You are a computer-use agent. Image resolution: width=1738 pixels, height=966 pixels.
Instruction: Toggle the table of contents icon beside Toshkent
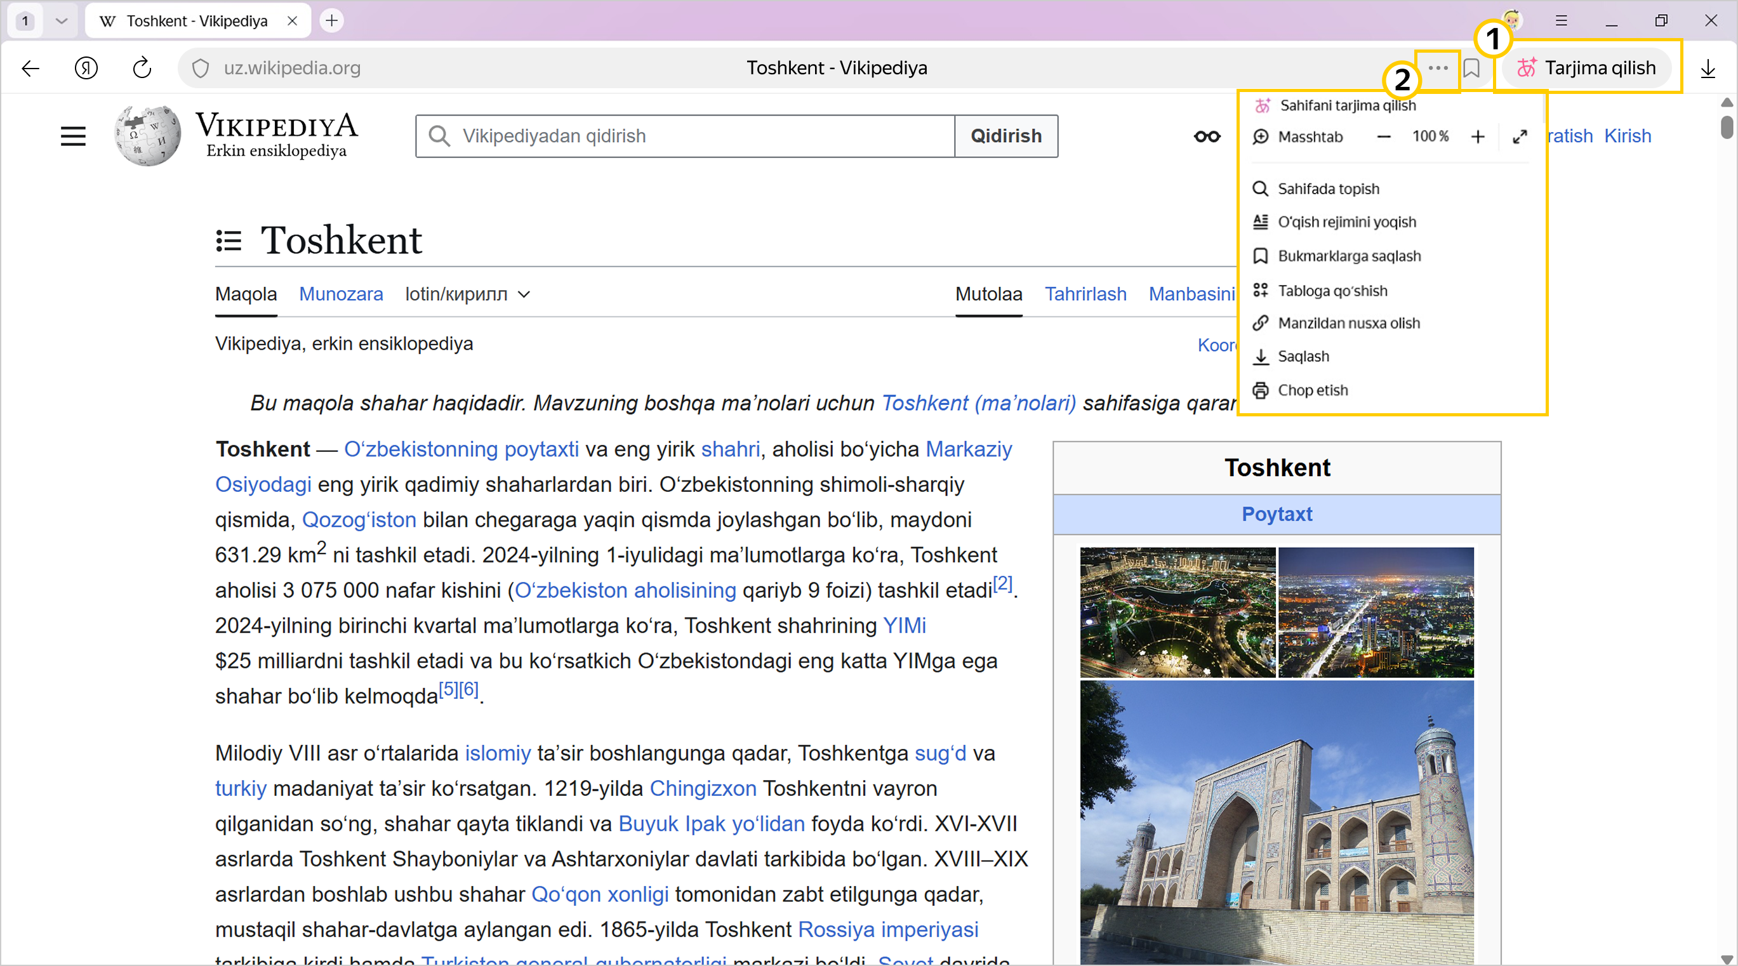(228, 240)
